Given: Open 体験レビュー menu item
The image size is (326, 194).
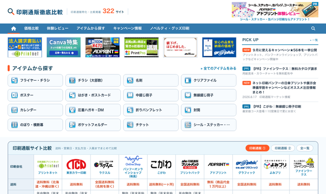Looking at the screenshot, I should click(58, 29).
